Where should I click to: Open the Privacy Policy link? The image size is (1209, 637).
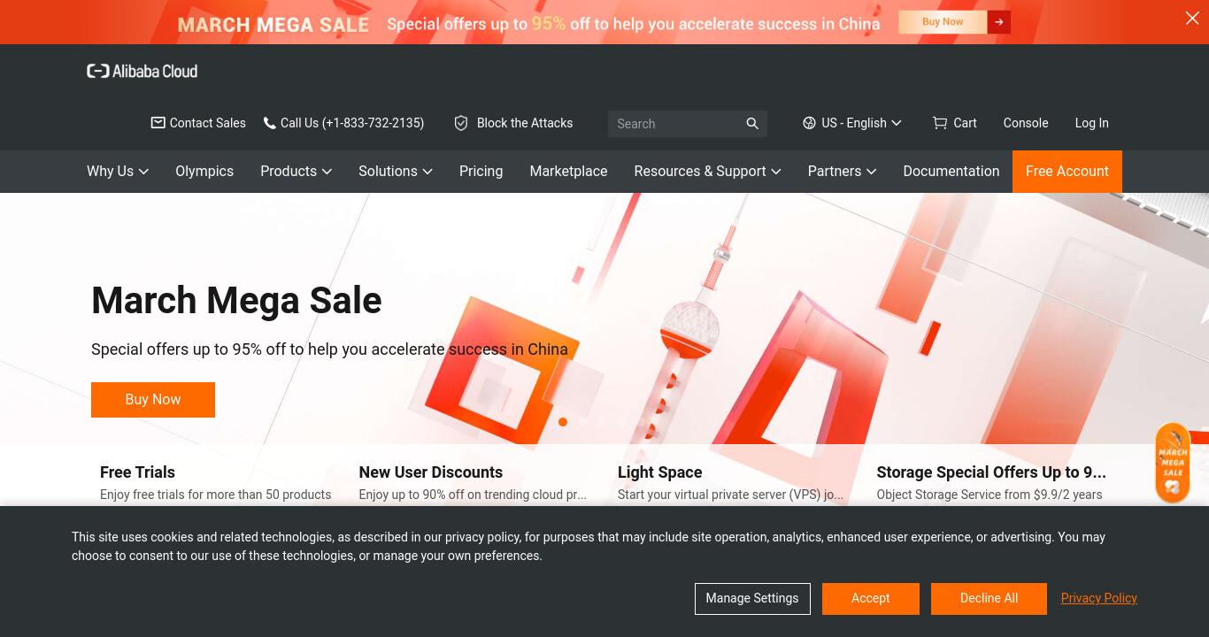coord(1098,598)
